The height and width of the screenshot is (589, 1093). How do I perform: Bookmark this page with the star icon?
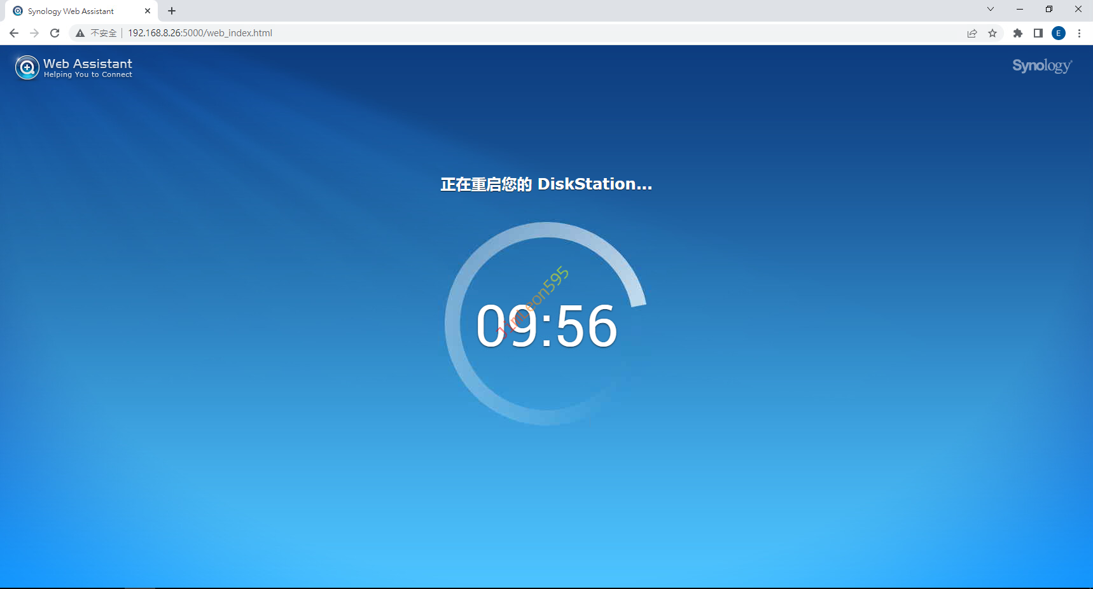992,33
